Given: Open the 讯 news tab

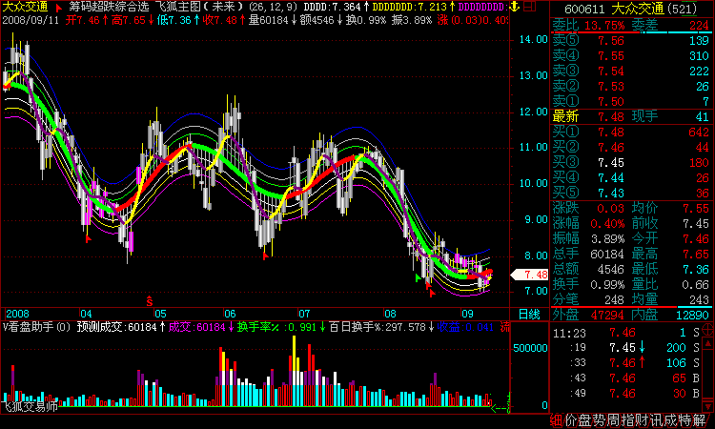Looking at the screenshot, I should 656,420.
